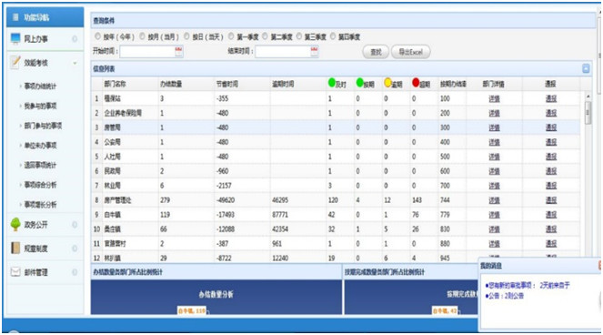
Task: Open 通报 link for row 1
Action: pyautogui.click(x=551, y=98)
